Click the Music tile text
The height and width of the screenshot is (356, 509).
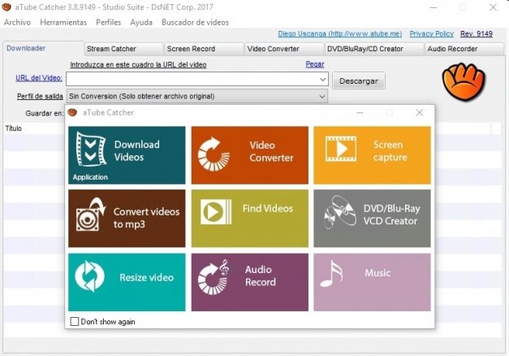(377, 273)
